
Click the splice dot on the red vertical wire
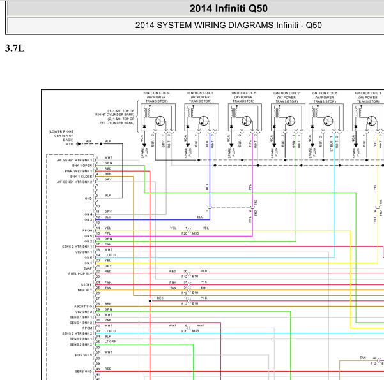point(150,301)
